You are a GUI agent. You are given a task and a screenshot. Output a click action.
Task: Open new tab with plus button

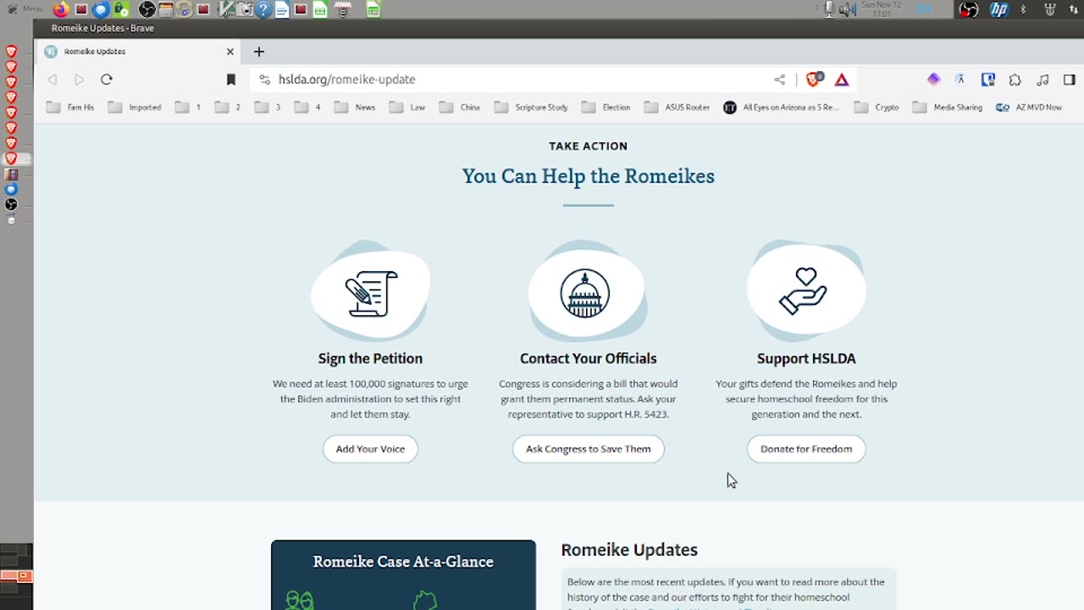point(259,52)
